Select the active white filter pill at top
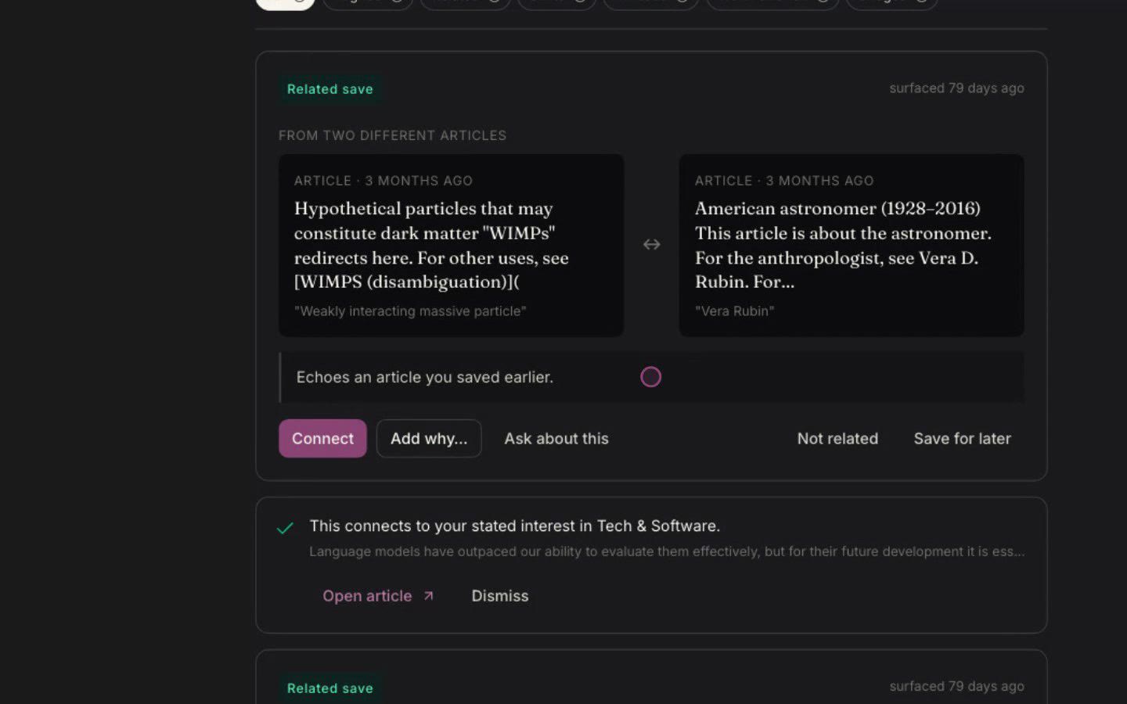The width and height of the screenshot is (1127, 704). (286, 2)
